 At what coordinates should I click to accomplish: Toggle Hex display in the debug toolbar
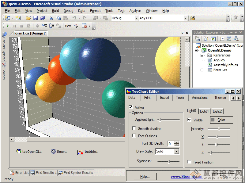68,26
